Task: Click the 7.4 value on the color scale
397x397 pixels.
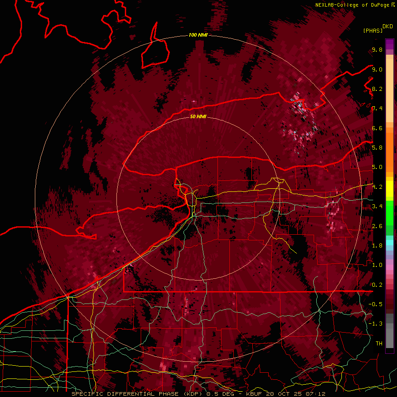Action: click(x=377, y=109)
